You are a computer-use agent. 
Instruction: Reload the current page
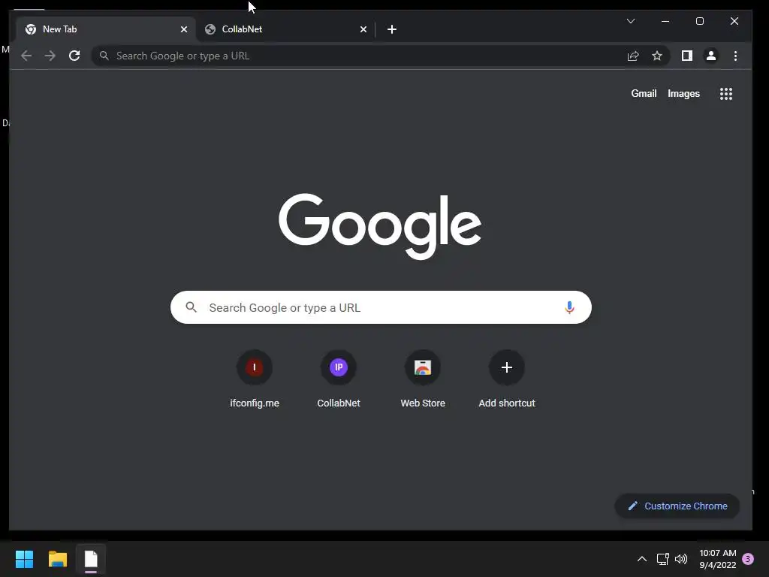pyautogui.click(x=74, y=56)
